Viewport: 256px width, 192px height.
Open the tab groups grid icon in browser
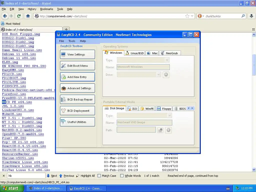click(253, 29)
